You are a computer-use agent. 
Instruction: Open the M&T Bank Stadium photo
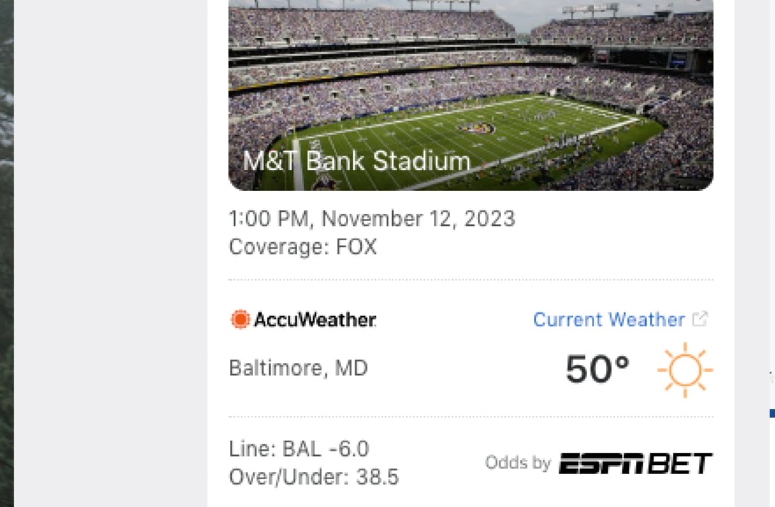point(471,95)
